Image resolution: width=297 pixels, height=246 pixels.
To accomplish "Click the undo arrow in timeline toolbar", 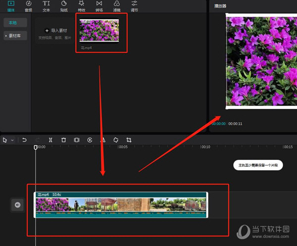I will (24, 140).
